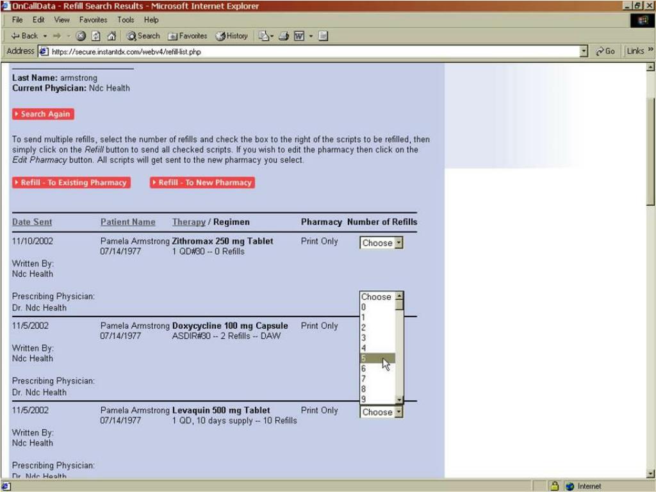656x492 pixels.
Task: Expand the address bar dropdown arrow
Action: [584, 51]
